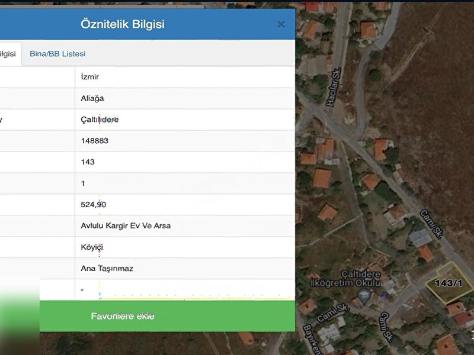Image resolution: width=474 pixels, height=355 pixels.
Task: Select the 143/1 parcel label on map
Action: click(x=449, y=283)
